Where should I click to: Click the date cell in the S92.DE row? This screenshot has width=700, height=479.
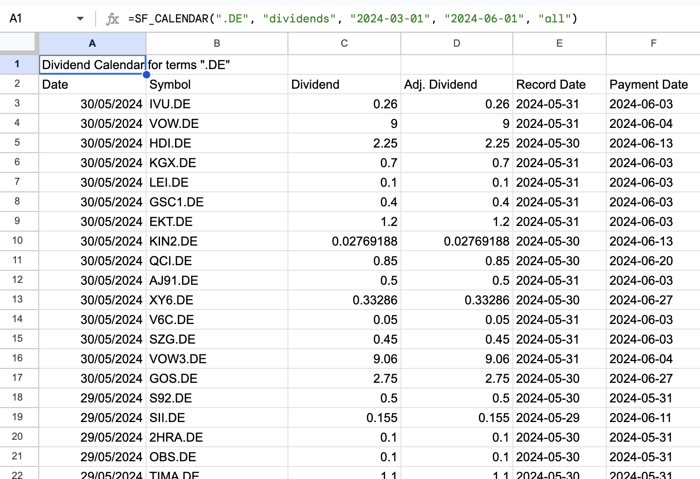92,398
